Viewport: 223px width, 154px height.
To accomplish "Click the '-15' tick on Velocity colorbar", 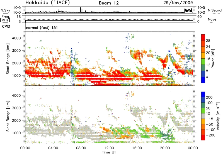I will 210,119.
